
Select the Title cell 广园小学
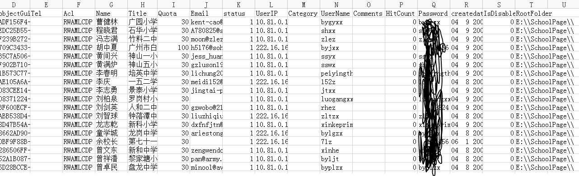pos(143,22)
